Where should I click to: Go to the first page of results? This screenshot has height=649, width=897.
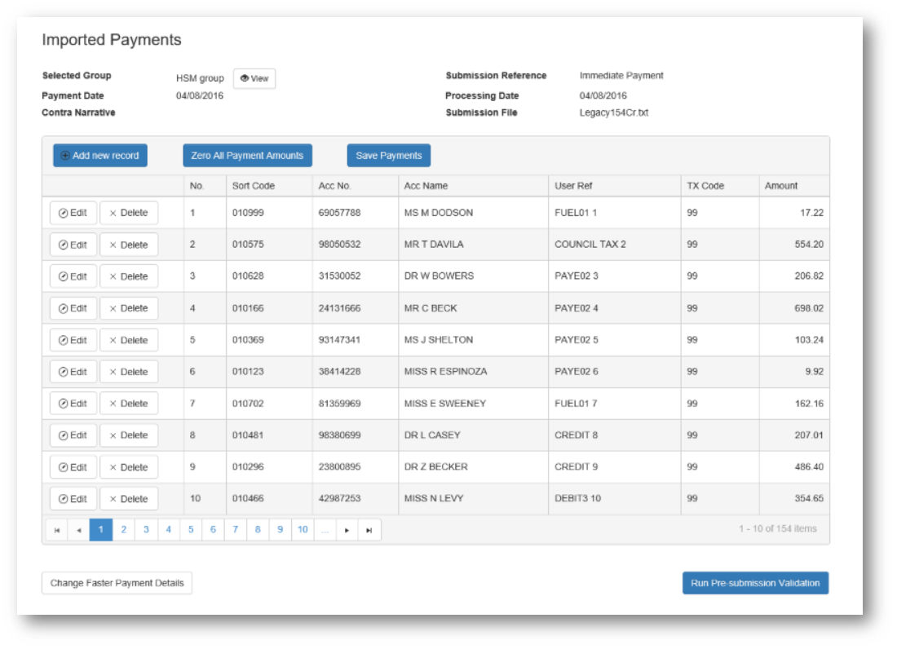pos(56,530)
